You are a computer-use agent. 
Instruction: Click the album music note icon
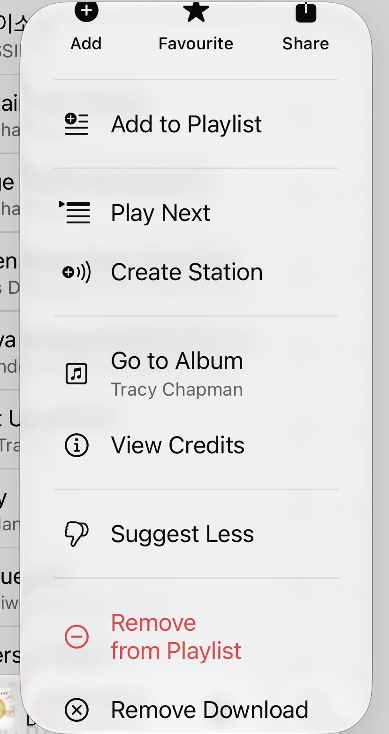[x=76, y=374]
